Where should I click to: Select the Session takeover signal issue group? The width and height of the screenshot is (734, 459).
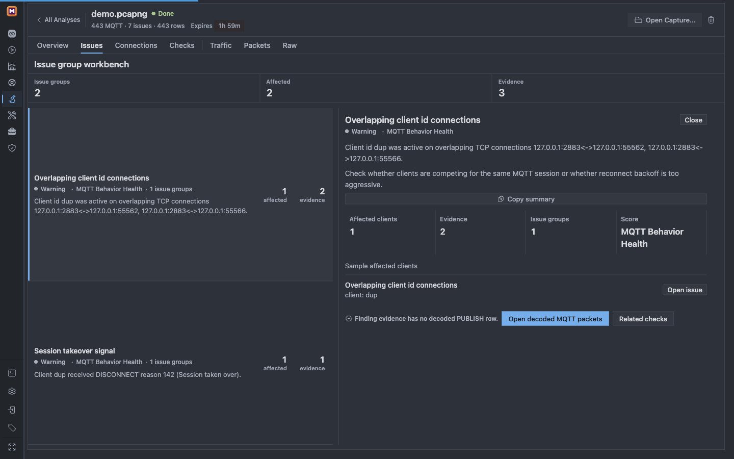click(x=180, y=363)
